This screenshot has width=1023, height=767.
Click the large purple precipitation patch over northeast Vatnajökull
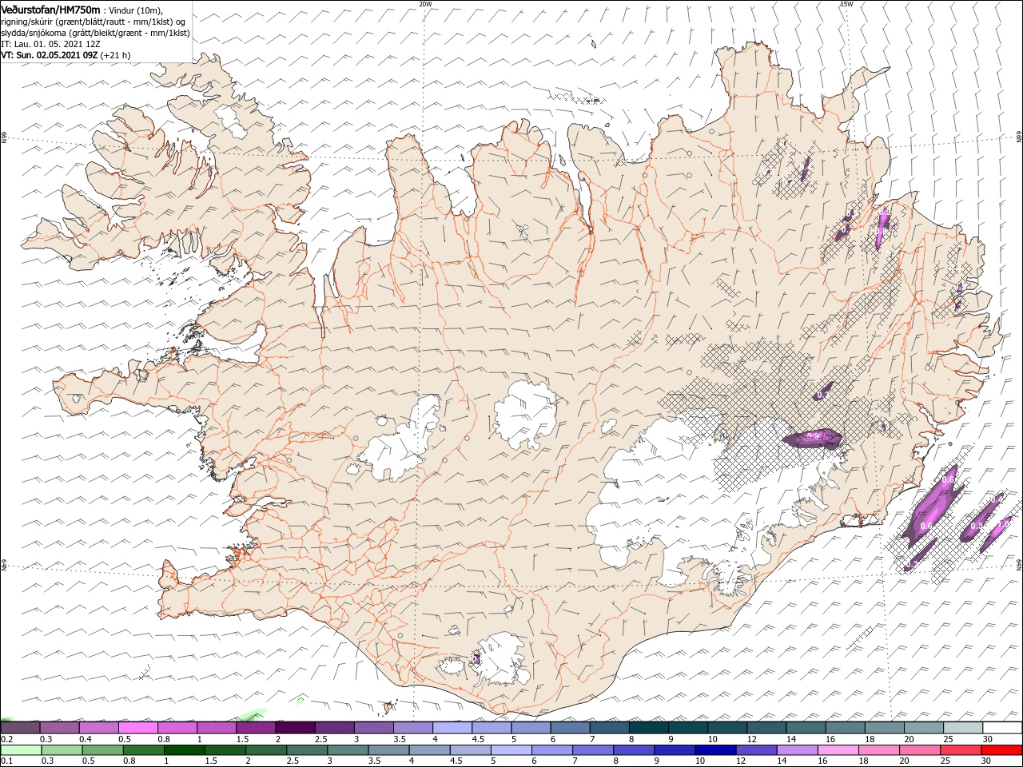click(x=812, y=439)
